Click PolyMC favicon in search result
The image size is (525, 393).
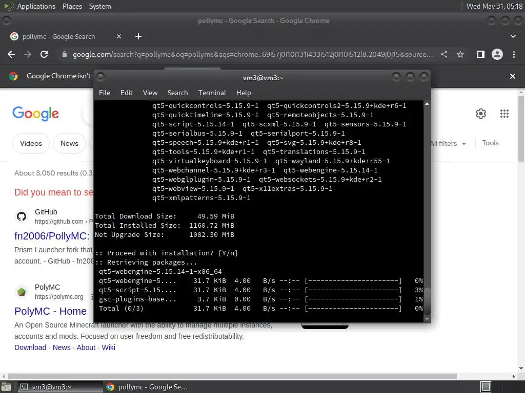(22, 292)
